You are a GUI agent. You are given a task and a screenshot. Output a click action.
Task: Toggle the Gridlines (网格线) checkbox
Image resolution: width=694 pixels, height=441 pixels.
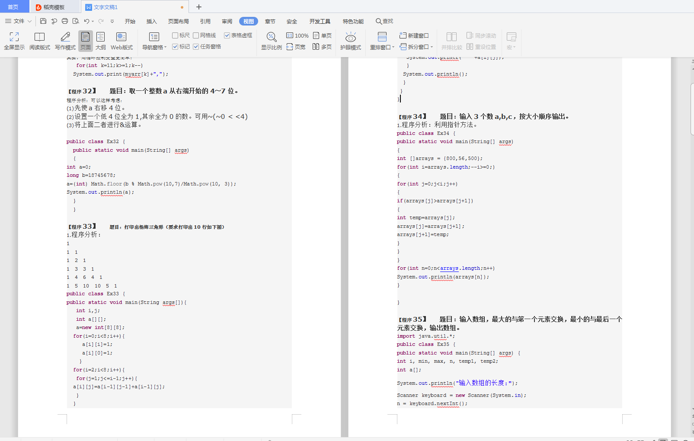click(x=196, y=35)
